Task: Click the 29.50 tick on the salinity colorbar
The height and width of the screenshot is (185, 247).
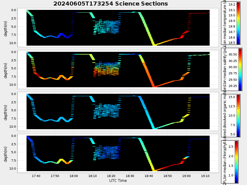Action: pyautogui.click(x=233, y=80)
